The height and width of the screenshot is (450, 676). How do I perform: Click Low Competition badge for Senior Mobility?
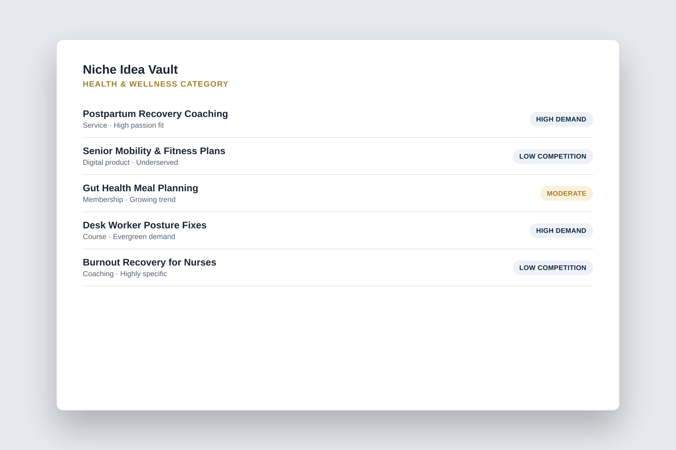pyautogui.click(x=553, y=156)
